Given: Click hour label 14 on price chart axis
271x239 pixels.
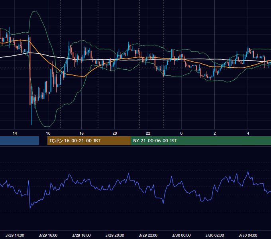Looking at the screenshot, I should 15,133.
